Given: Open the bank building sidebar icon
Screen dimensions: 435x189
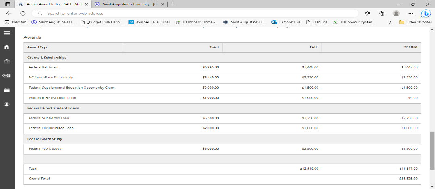Looking at the screenshot, I should click(6, 61).
